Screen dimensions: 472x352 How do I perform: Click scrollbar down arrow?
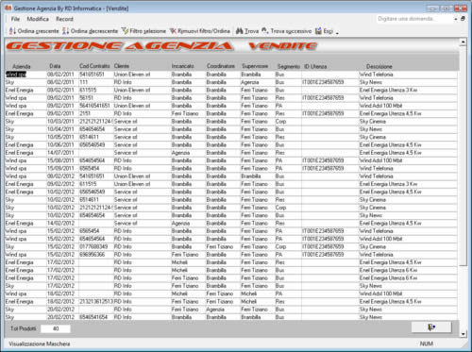(463, 334)
